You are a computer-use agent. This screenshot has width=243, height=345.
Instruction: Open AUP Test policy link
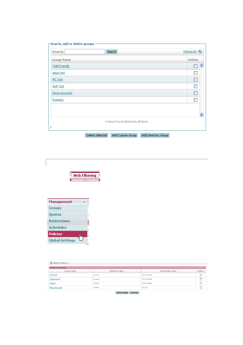tap(53, 275)
